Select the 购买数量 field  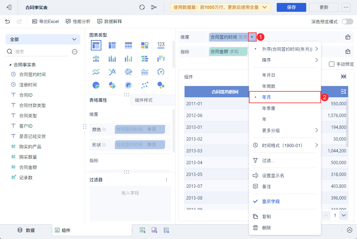pyautogui.click(x=28, y=157)
